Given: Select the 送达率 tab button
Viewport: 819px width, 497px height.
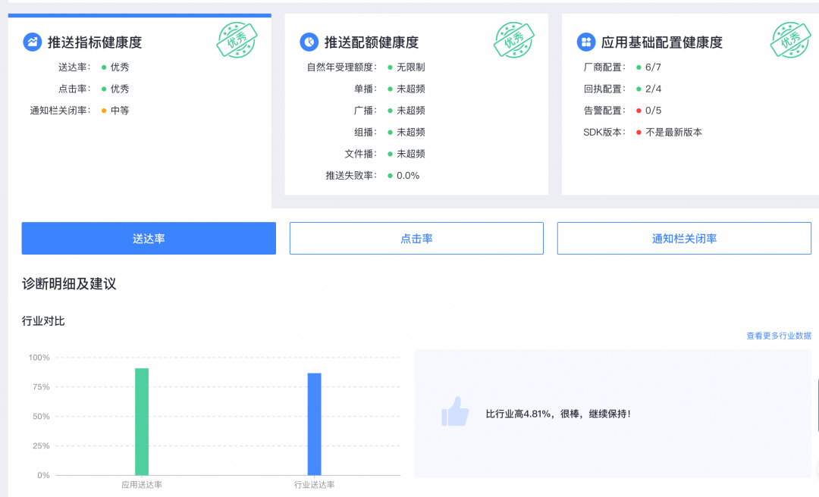Looking at the screenshot, I should pos(149,239).
